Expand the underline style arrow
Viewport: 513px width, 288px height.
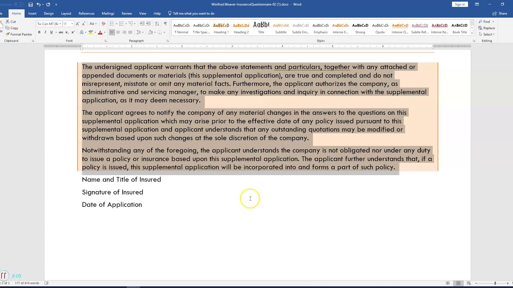coord(56,32)
